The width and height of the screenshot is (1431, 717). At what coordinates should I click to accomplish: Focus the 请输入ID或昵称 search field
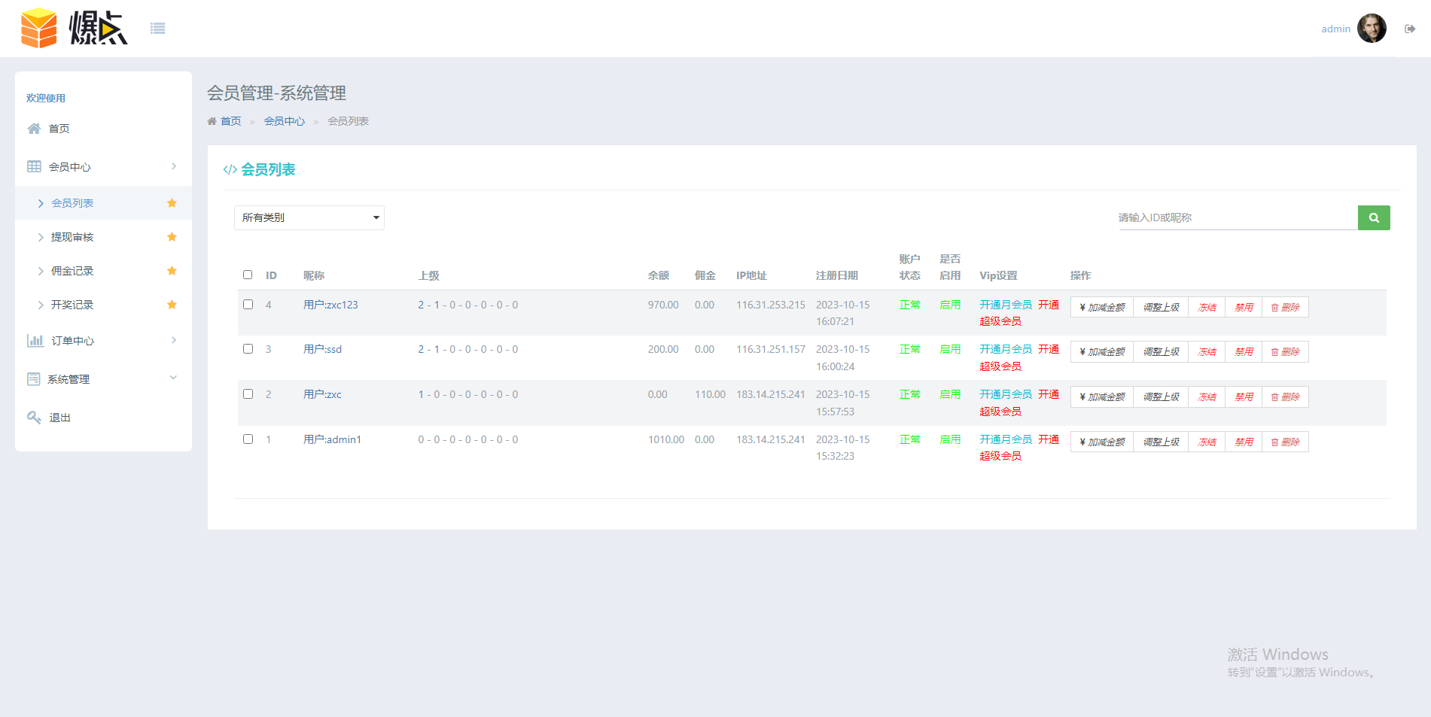click(1238, 217)
